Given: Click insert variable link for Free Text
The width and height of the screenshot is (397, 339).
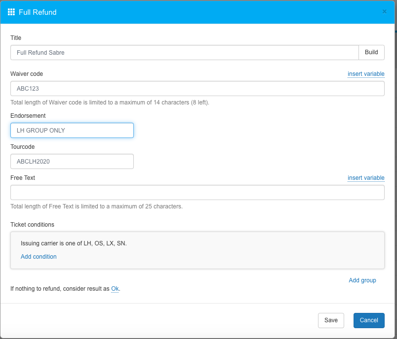Looking at the screenshot, I should tap(366, 178).
